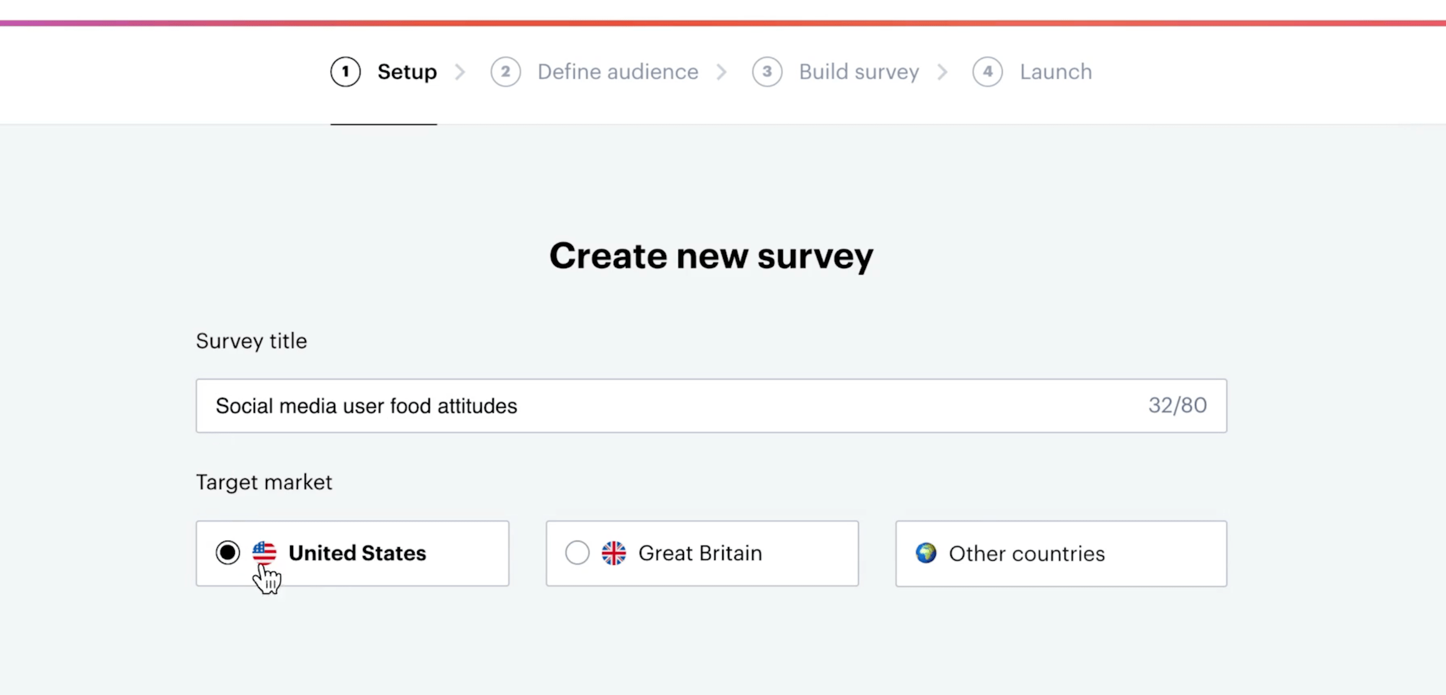Click the circled number 2 step indicator
Screen dimensions: 1446x695
click(x=505, y=71)
